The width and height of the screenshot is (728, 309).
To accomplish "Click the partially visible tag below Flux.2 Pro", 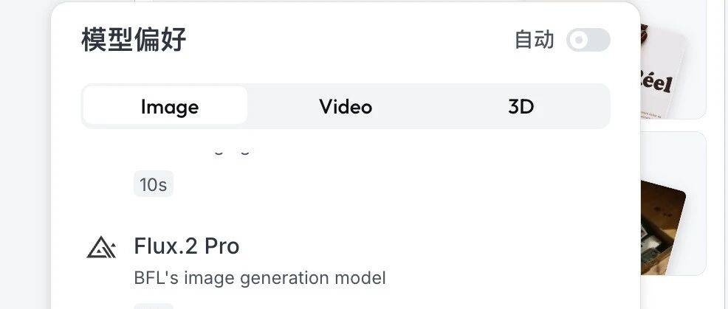I will tap(154, 306).
